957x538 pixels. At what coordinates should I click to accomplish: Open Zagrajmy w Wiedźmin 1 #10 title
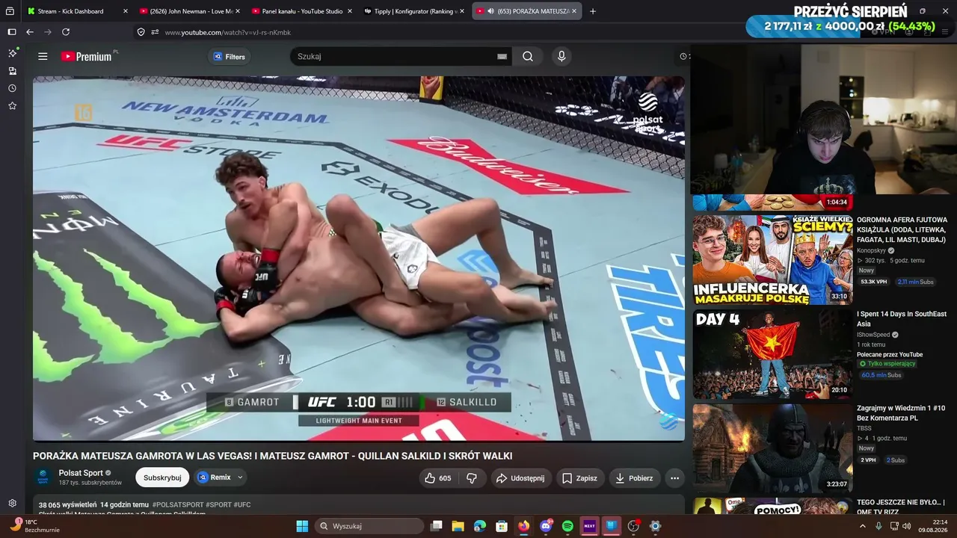901,413
